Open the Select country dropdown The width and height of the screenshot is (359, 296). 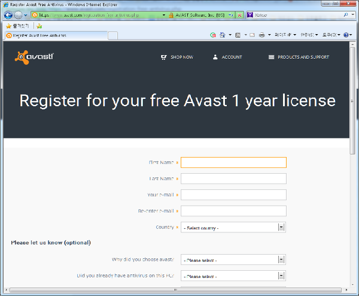point(233,227)
